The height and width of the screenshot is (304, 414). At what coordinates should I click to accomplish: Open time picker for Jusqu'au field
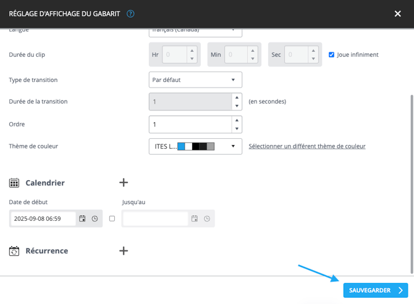click(207, 218)
